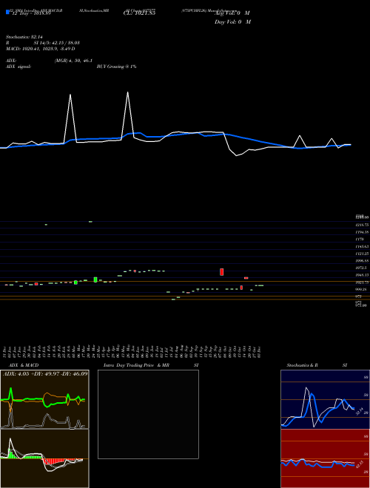Click the blue 12-day SMA legend square
Viewport: 370px width, 488px height.
(x=7, y=12)
